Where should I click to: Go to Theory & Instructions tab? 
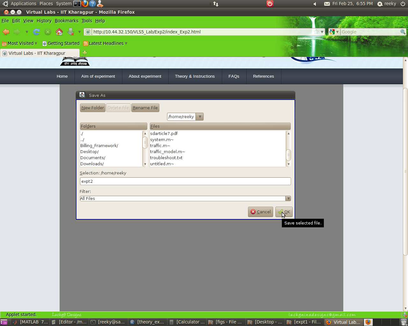pyautogui.click(x=195, y=76)
